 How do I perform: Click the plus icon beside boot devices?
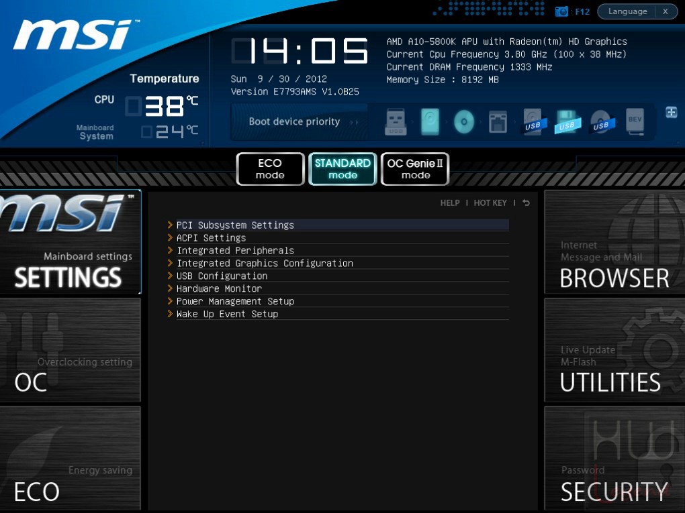672,112
